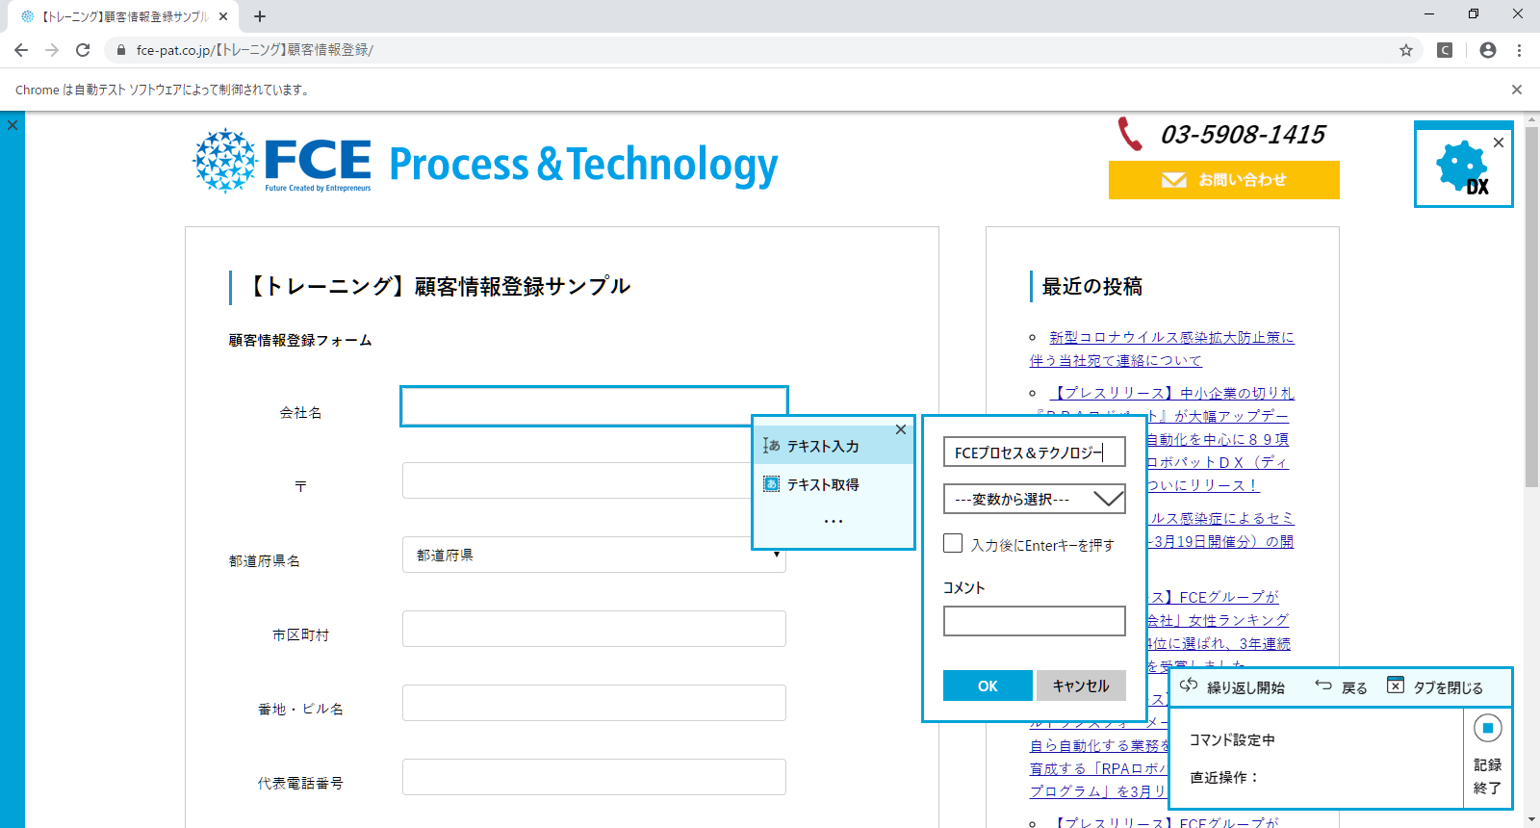Stop recording with the 記録終了 icon
1540x828 pixels.
(x=1487, y=729)
